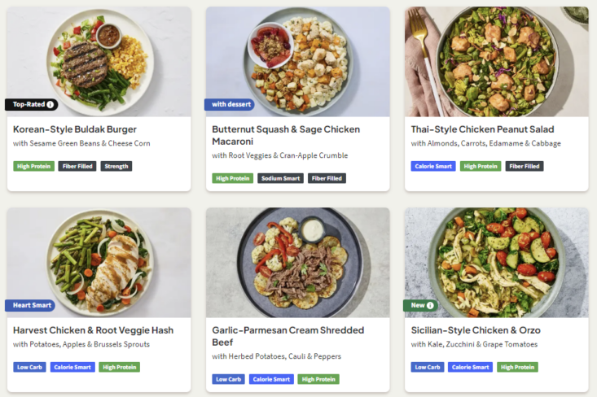Click the info icon on New badge

pos(430,305)
